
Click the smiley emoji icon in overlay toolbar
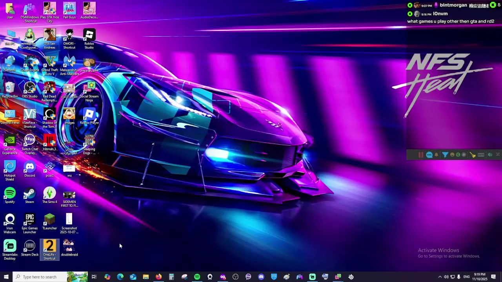click(x=452, y=155)
